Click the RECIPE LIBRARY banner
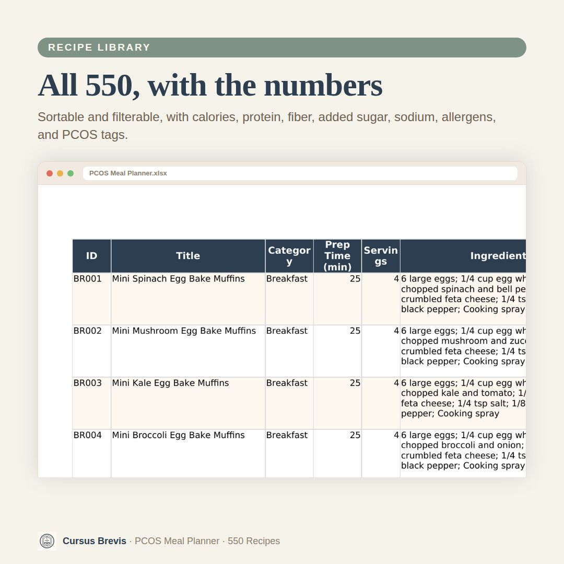 point(282,48)
